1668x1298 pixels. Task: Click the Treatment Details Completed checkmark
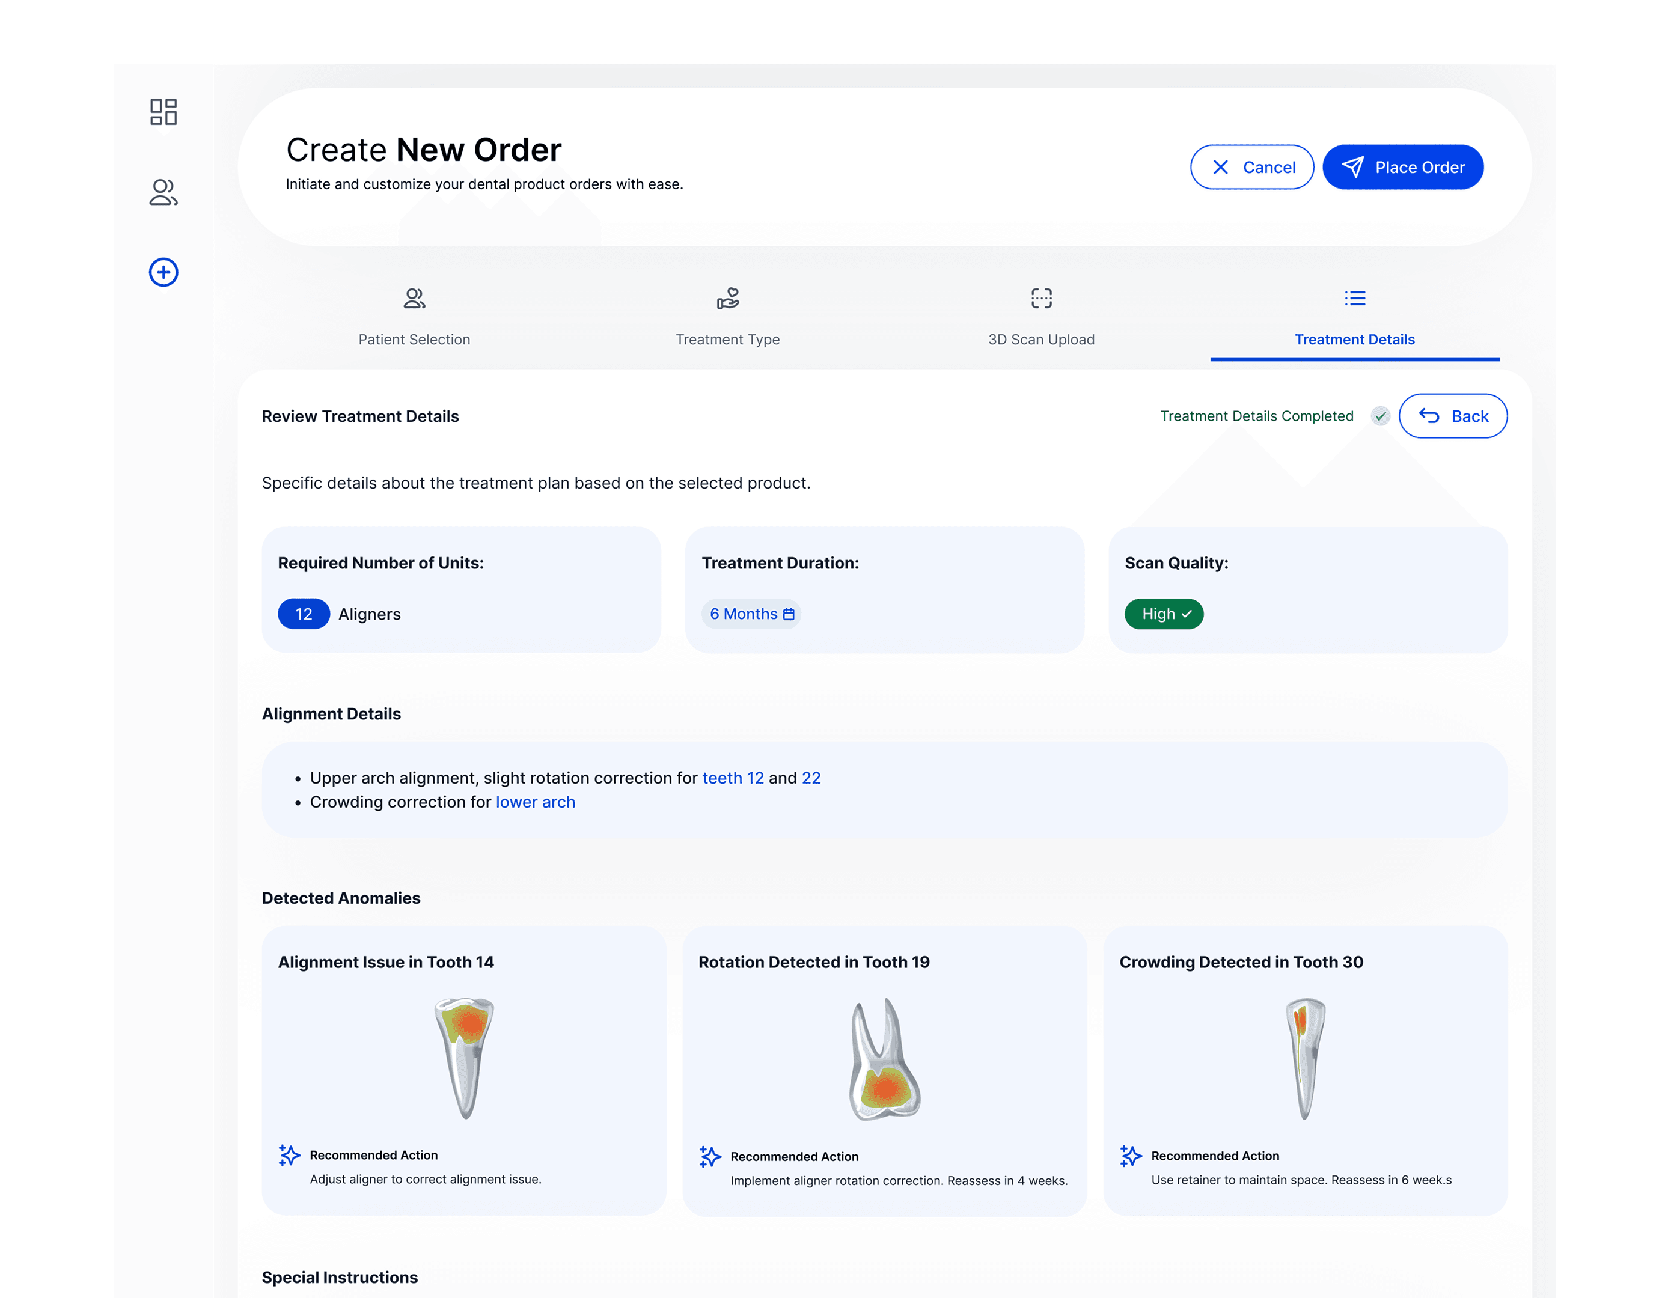pos(1380,416)
